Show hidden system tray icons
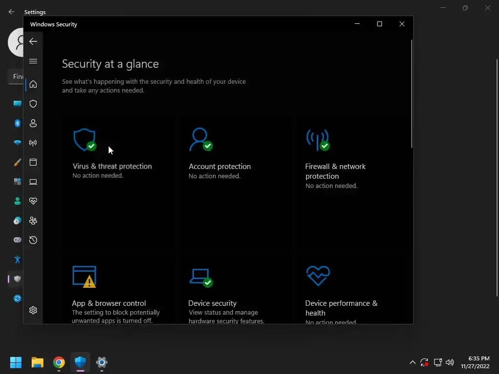 tap(412, 362)
